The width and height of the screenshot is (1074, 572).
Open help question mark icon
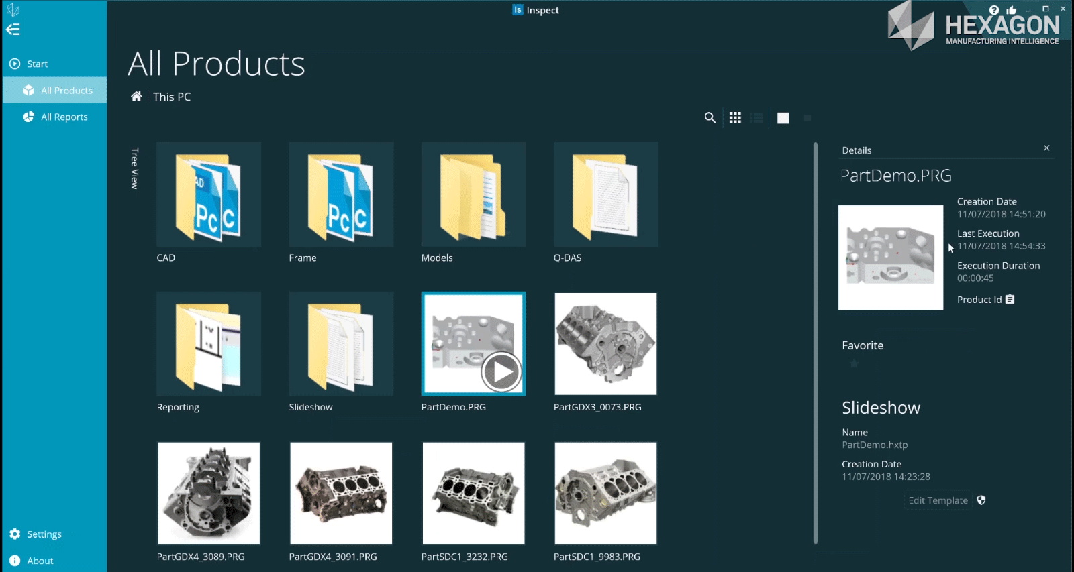(x=994, y=10)
